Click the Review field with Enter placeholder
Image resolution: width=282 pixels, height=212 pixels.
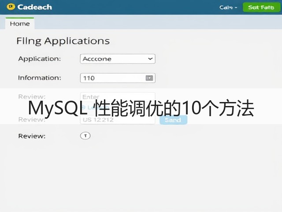(x=118, y=97)
